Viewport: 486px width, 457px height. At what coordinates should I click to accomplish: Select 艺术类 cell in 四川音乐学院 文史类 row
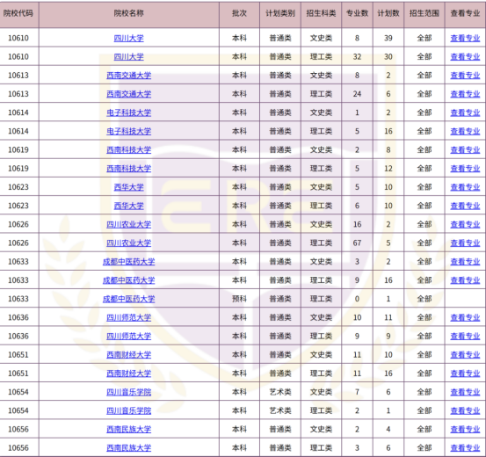[x=280, y=392]
